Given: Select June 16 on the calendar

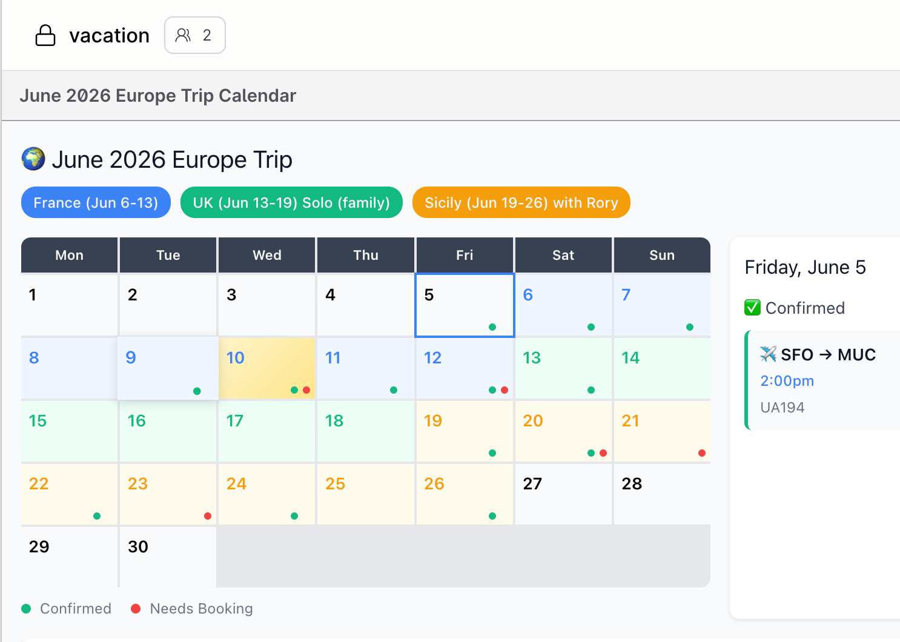Looking at the screenshot, I should pos(168,431).
